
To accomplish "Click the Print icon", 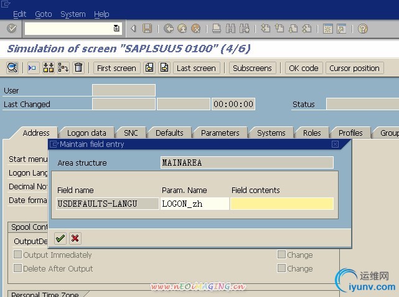I will (217, 29).
